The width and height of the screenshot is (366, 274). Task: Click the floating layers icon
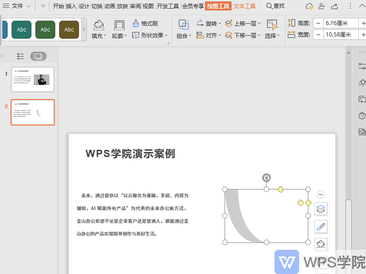321,209
